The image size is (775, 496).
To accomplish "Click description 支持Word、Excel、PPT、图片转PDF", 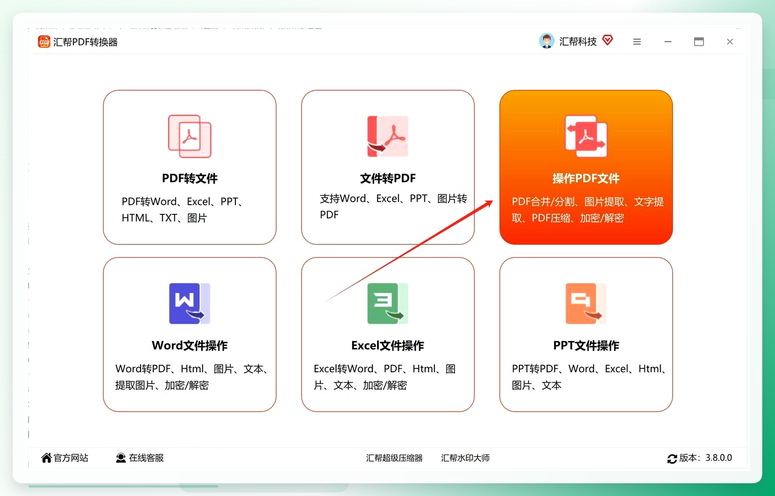I will click(393, 206).
